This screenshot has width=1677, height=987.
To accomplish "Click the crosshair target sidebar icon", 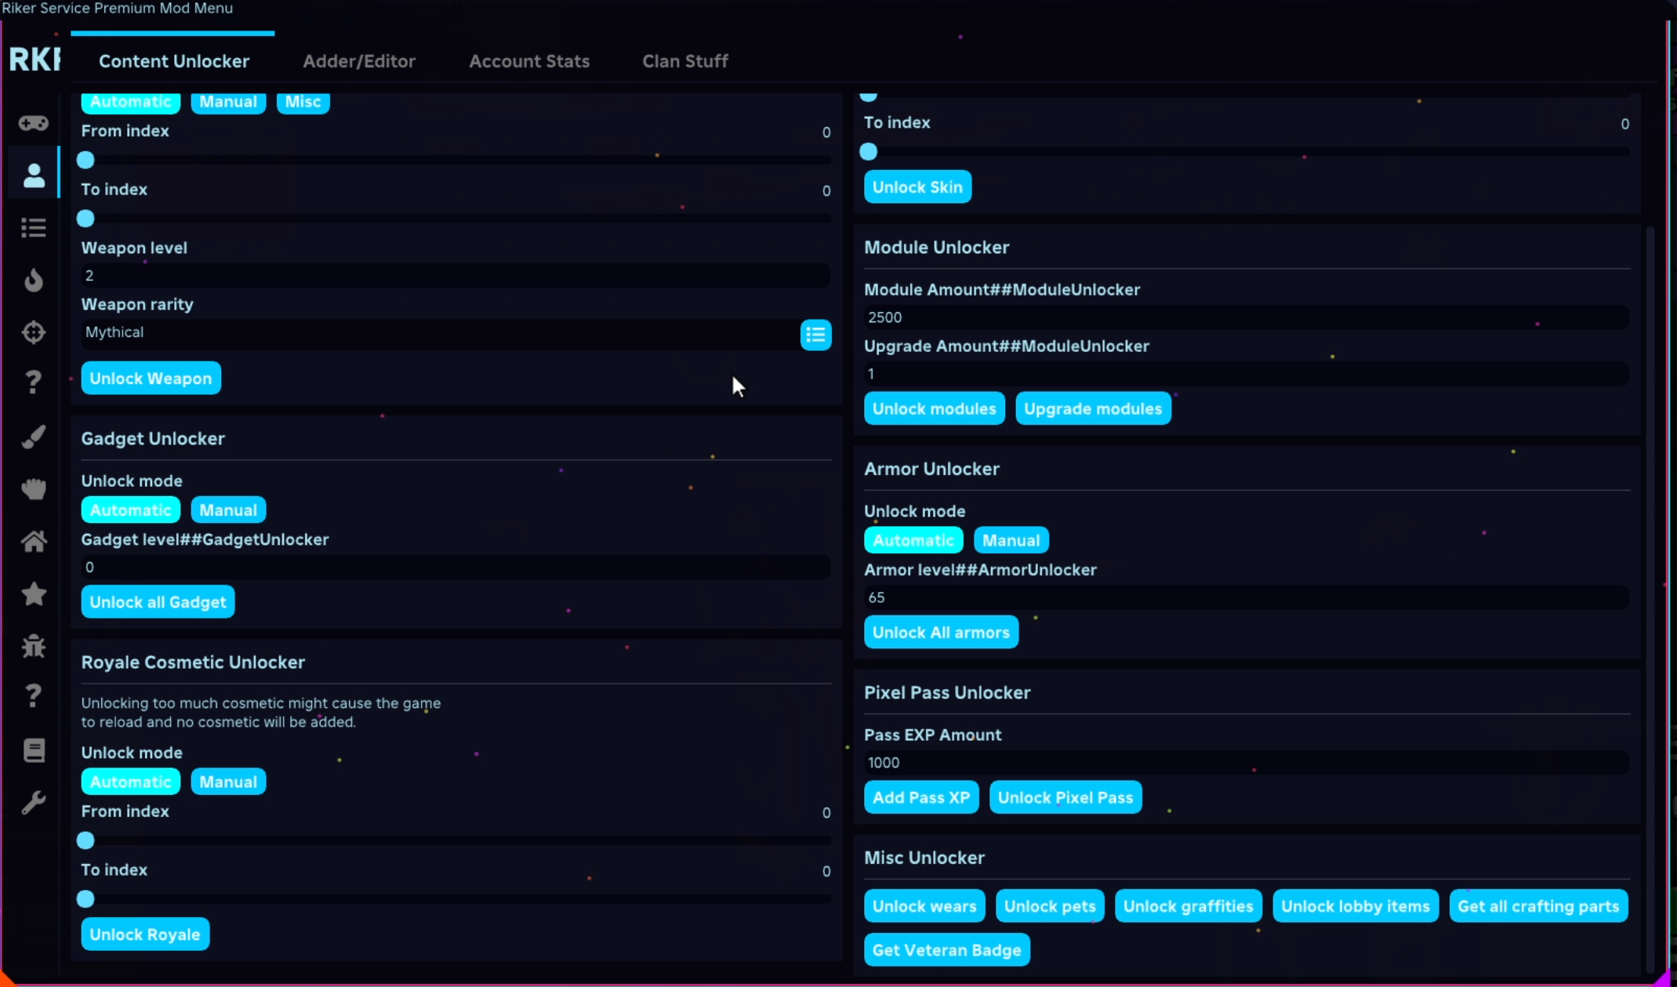I will click(33, 332).
